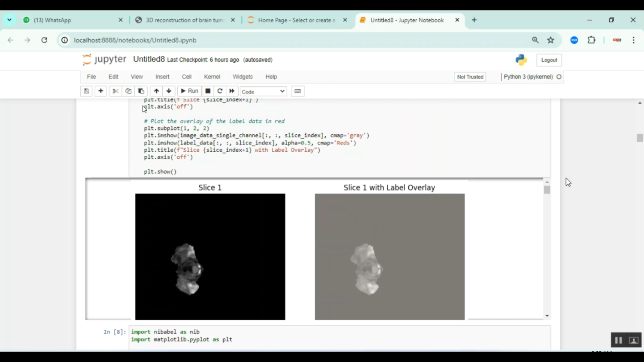Paste cells below using the clipboard icon

[x=141, y=91]
